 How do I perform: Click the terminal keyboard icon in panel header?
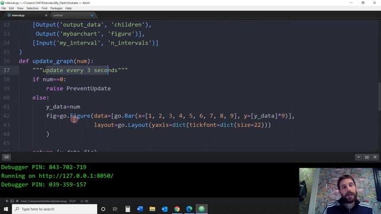7,157
